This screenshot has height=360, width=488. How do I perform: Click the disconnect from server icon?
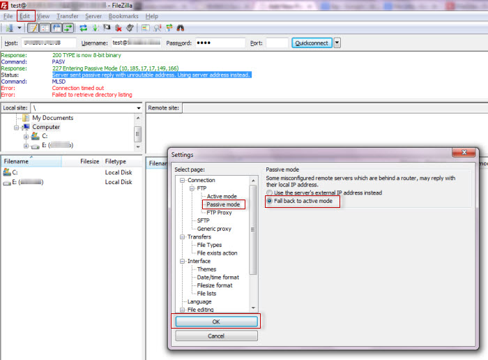point(119,28)
